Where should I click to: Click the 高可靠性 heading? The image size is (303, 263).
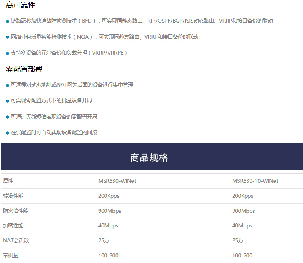click(21, 5)
